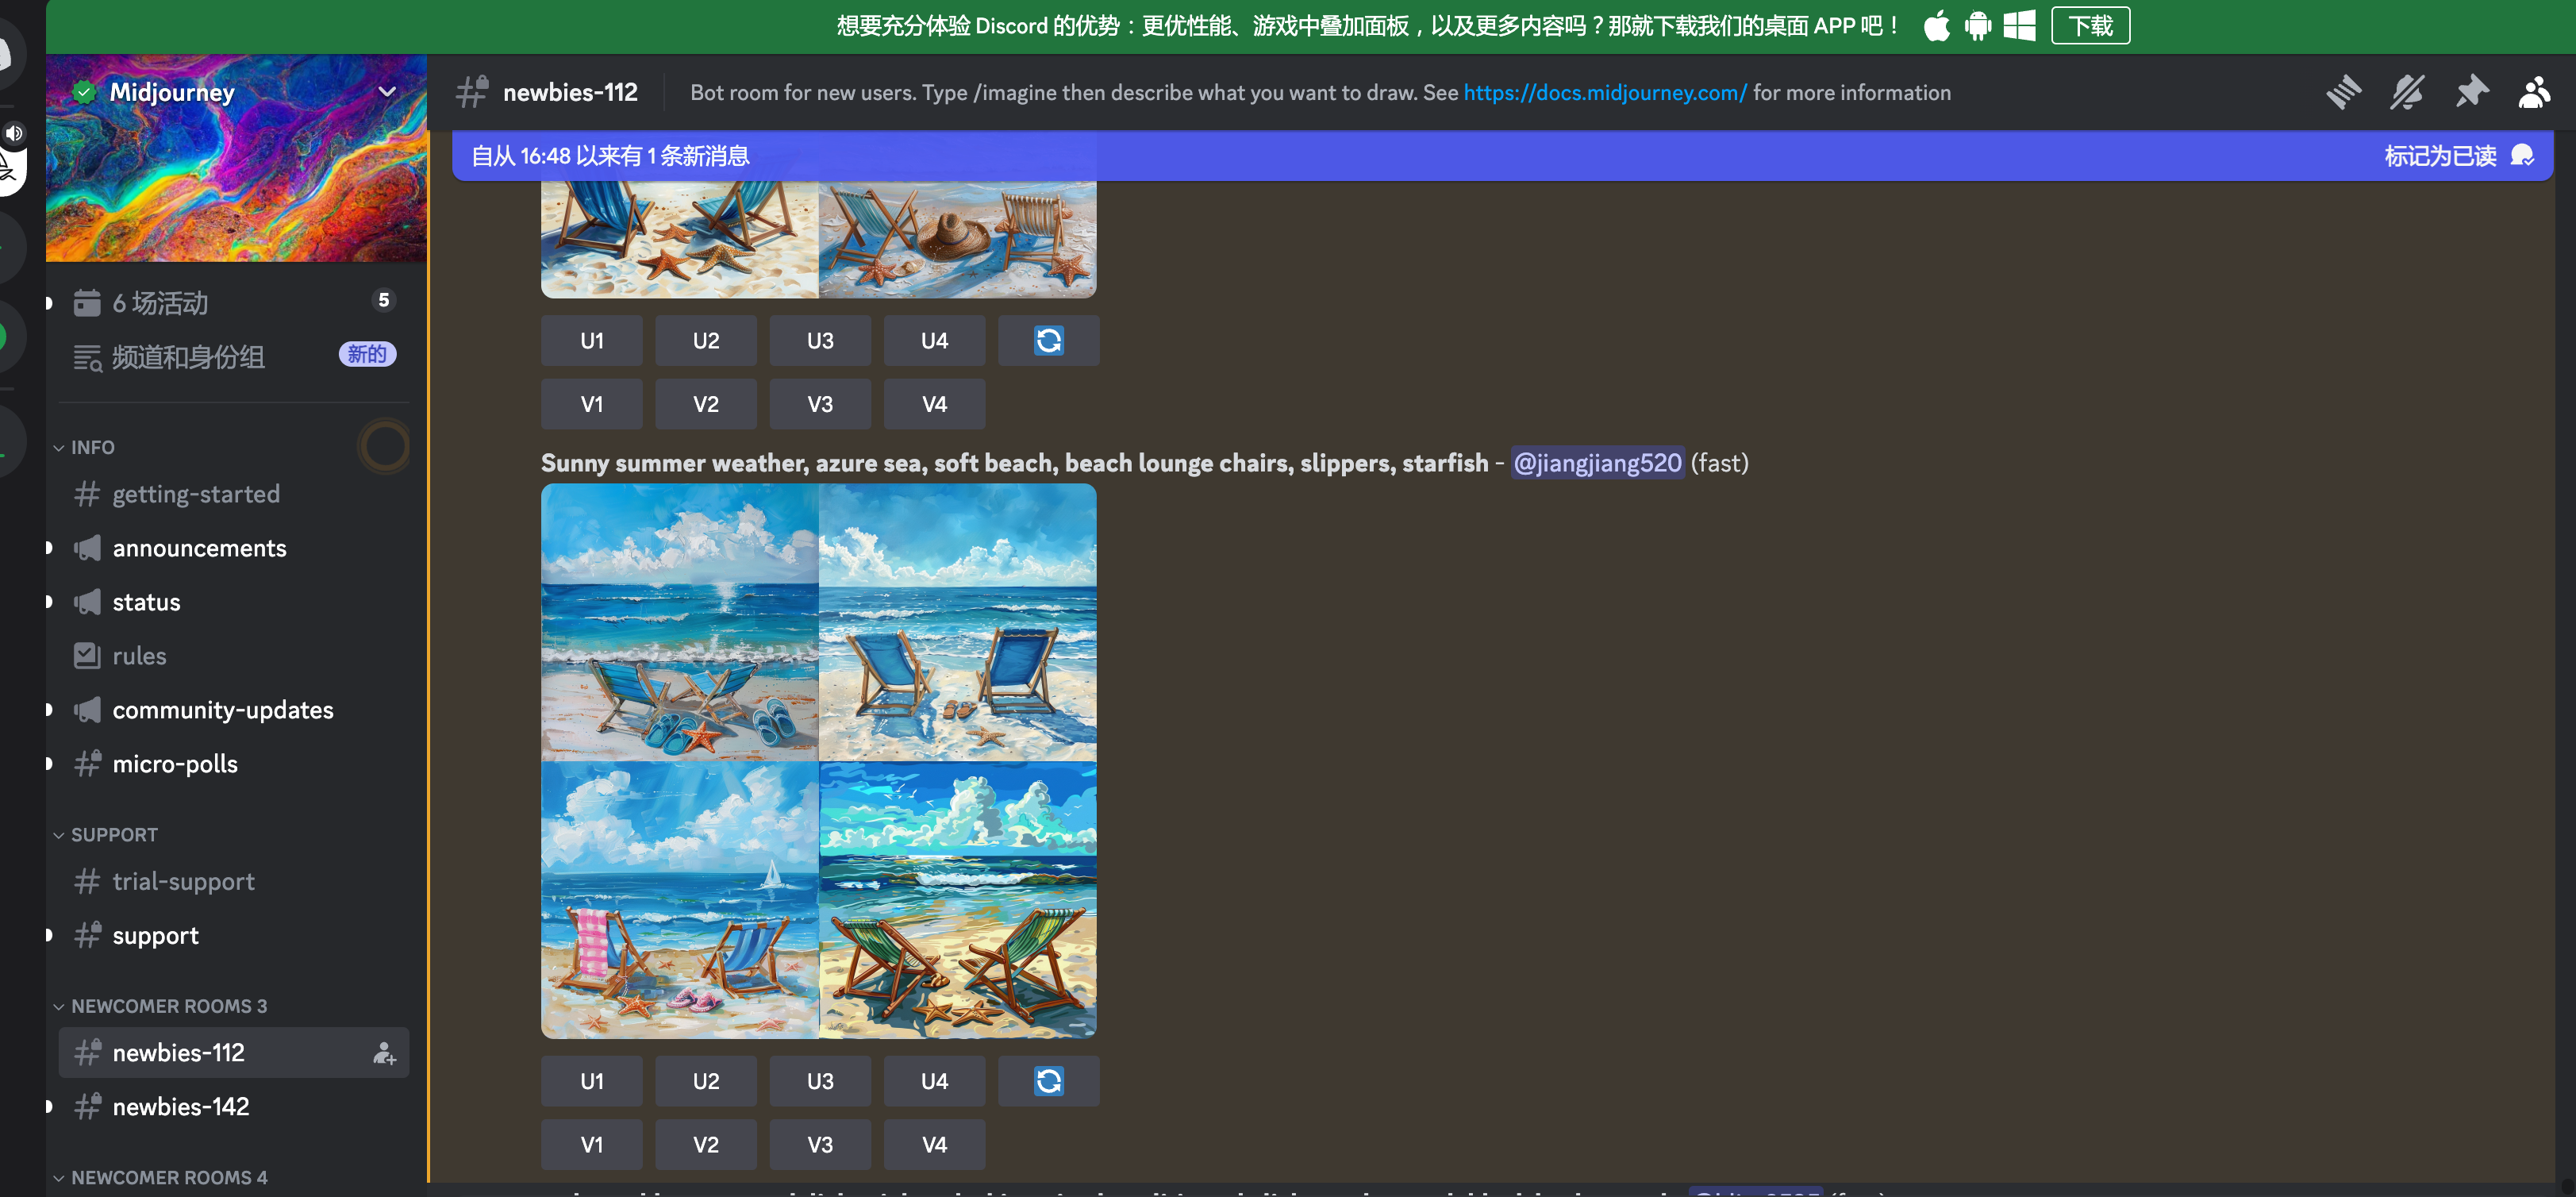Screen dimensions: 2576x1197
Task: Click U4 button under upper image grid
Action: [x=934, y=341]
